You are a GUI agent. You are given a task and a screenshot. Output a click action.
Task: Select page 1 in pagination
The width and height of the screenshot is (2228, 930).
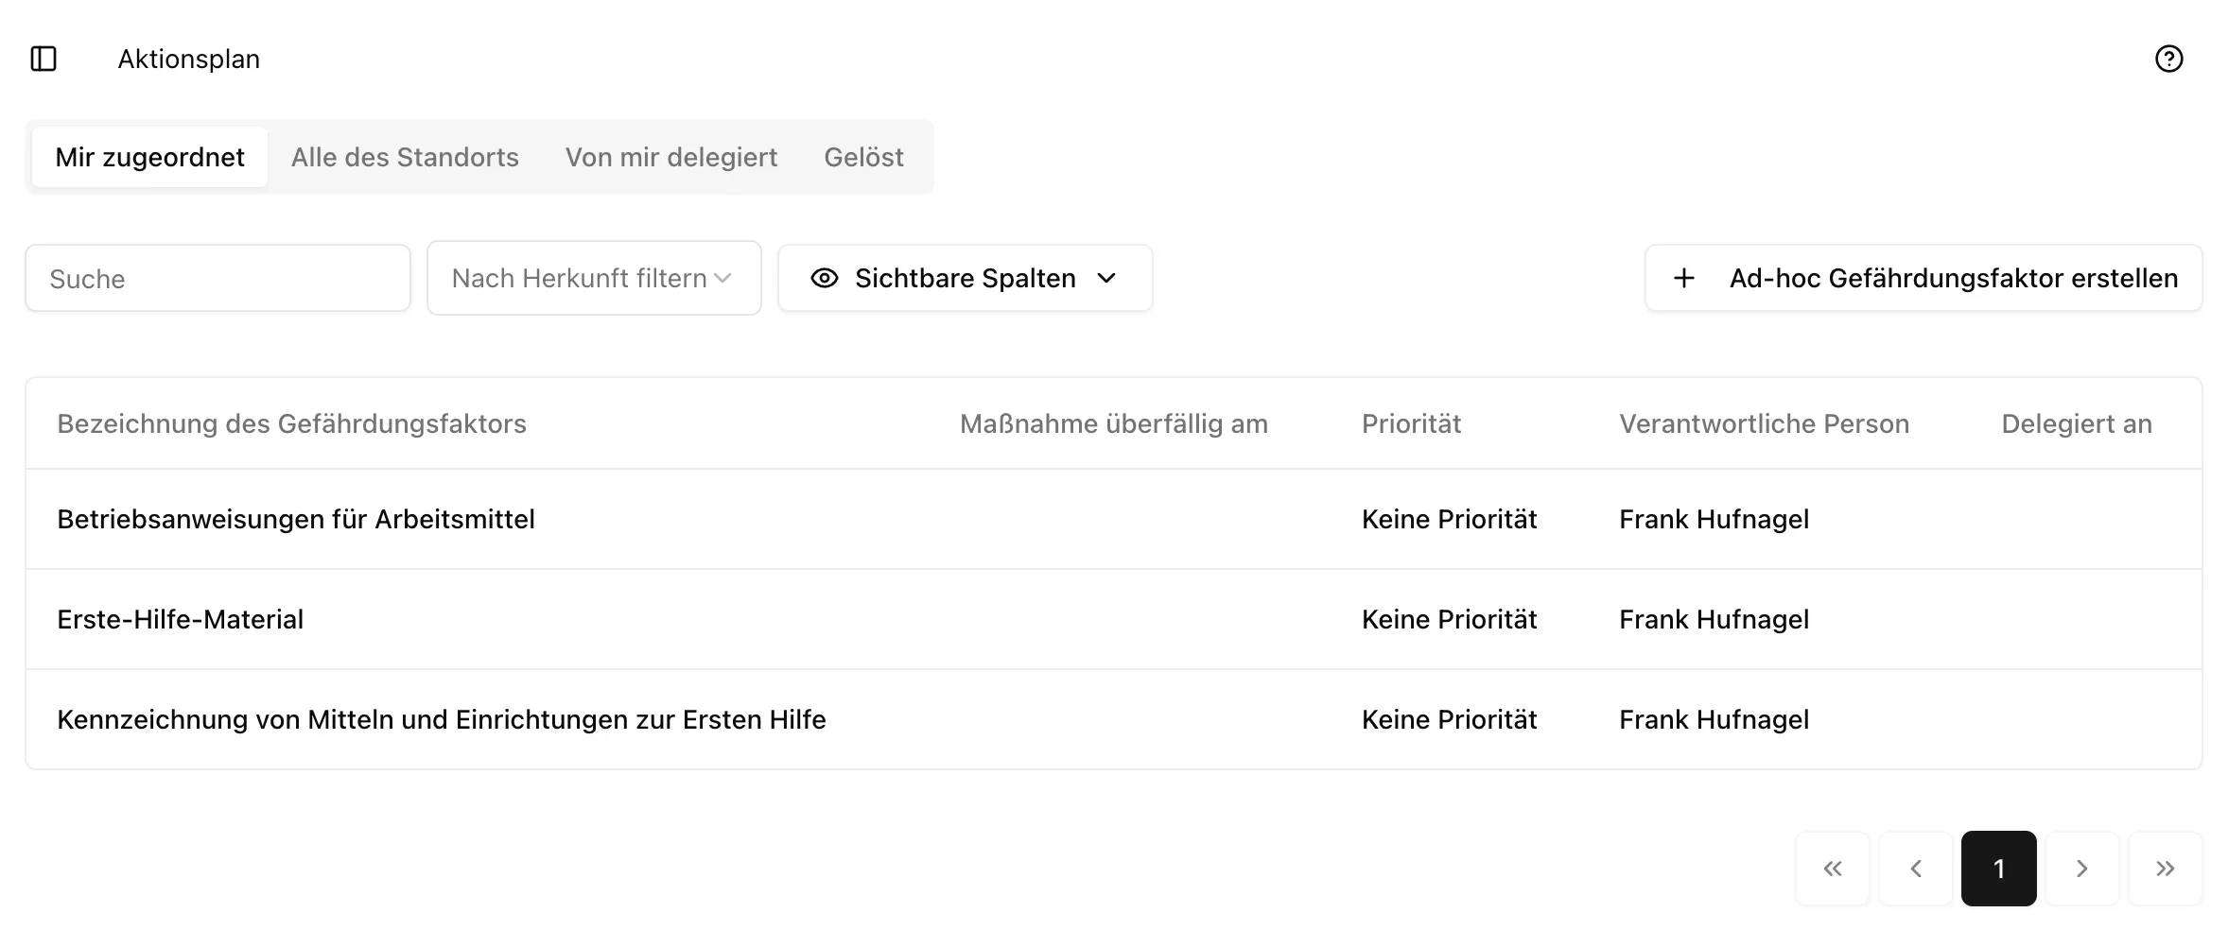(1998, 868)
